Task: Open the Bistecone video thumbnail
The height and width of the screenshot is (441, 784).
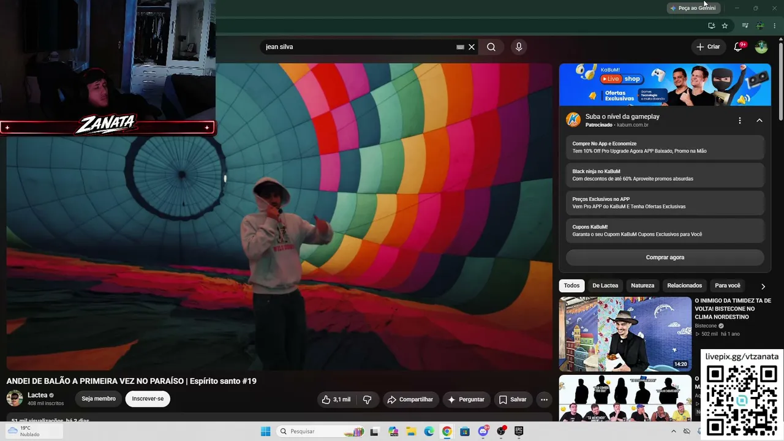Action: (x=625, y=334)
